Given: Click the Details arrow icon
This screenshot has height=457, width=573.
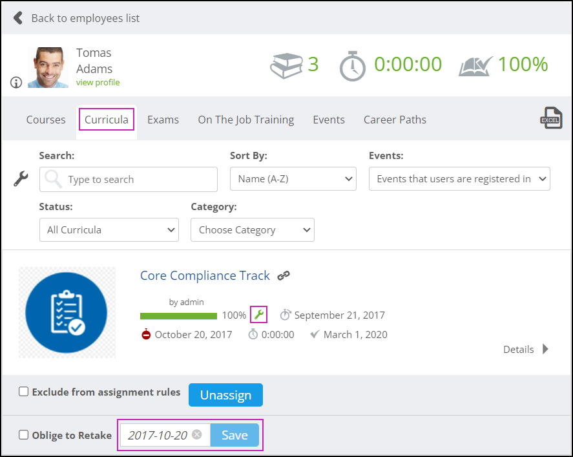Looking at the screenshot, I should [545, 349].
